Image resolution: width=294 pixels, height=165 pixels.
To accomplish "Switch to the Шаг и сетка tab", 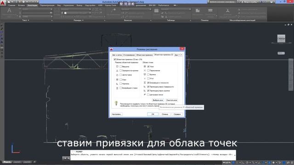I will pos(117,55).
